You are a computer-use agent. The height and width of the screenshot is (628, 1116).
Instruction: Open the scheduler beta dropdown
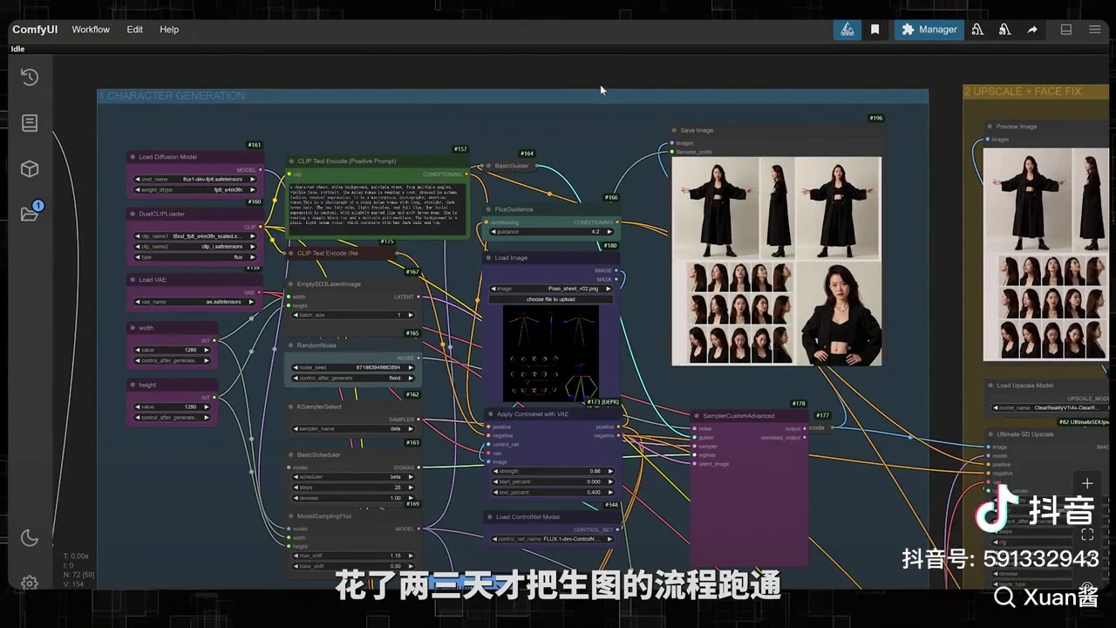pyautogui.click(x=355, y=477)
